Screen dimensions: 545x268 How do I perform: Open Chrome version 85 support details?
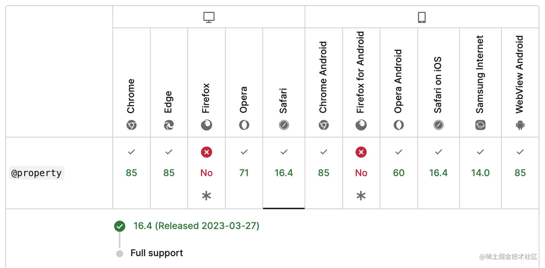pos(132,173)
